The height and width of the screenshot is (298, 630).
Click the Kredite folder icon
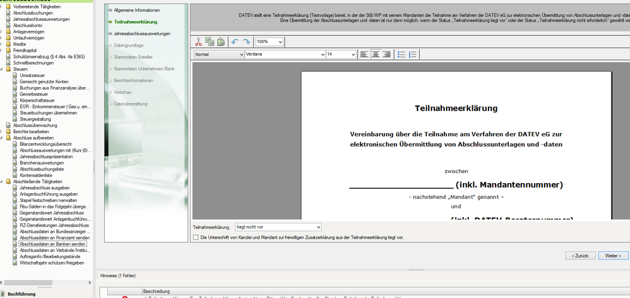click(8, 44)
